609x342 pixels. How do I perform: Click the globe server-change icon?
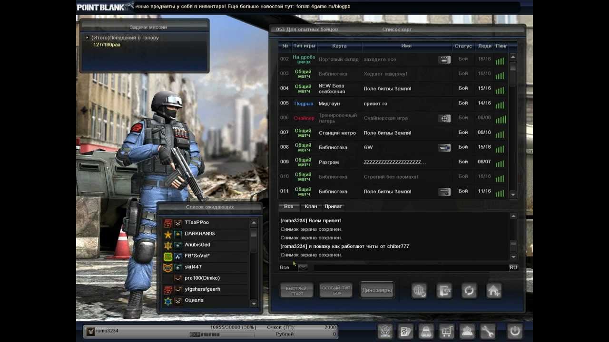[x=419, y=291]
